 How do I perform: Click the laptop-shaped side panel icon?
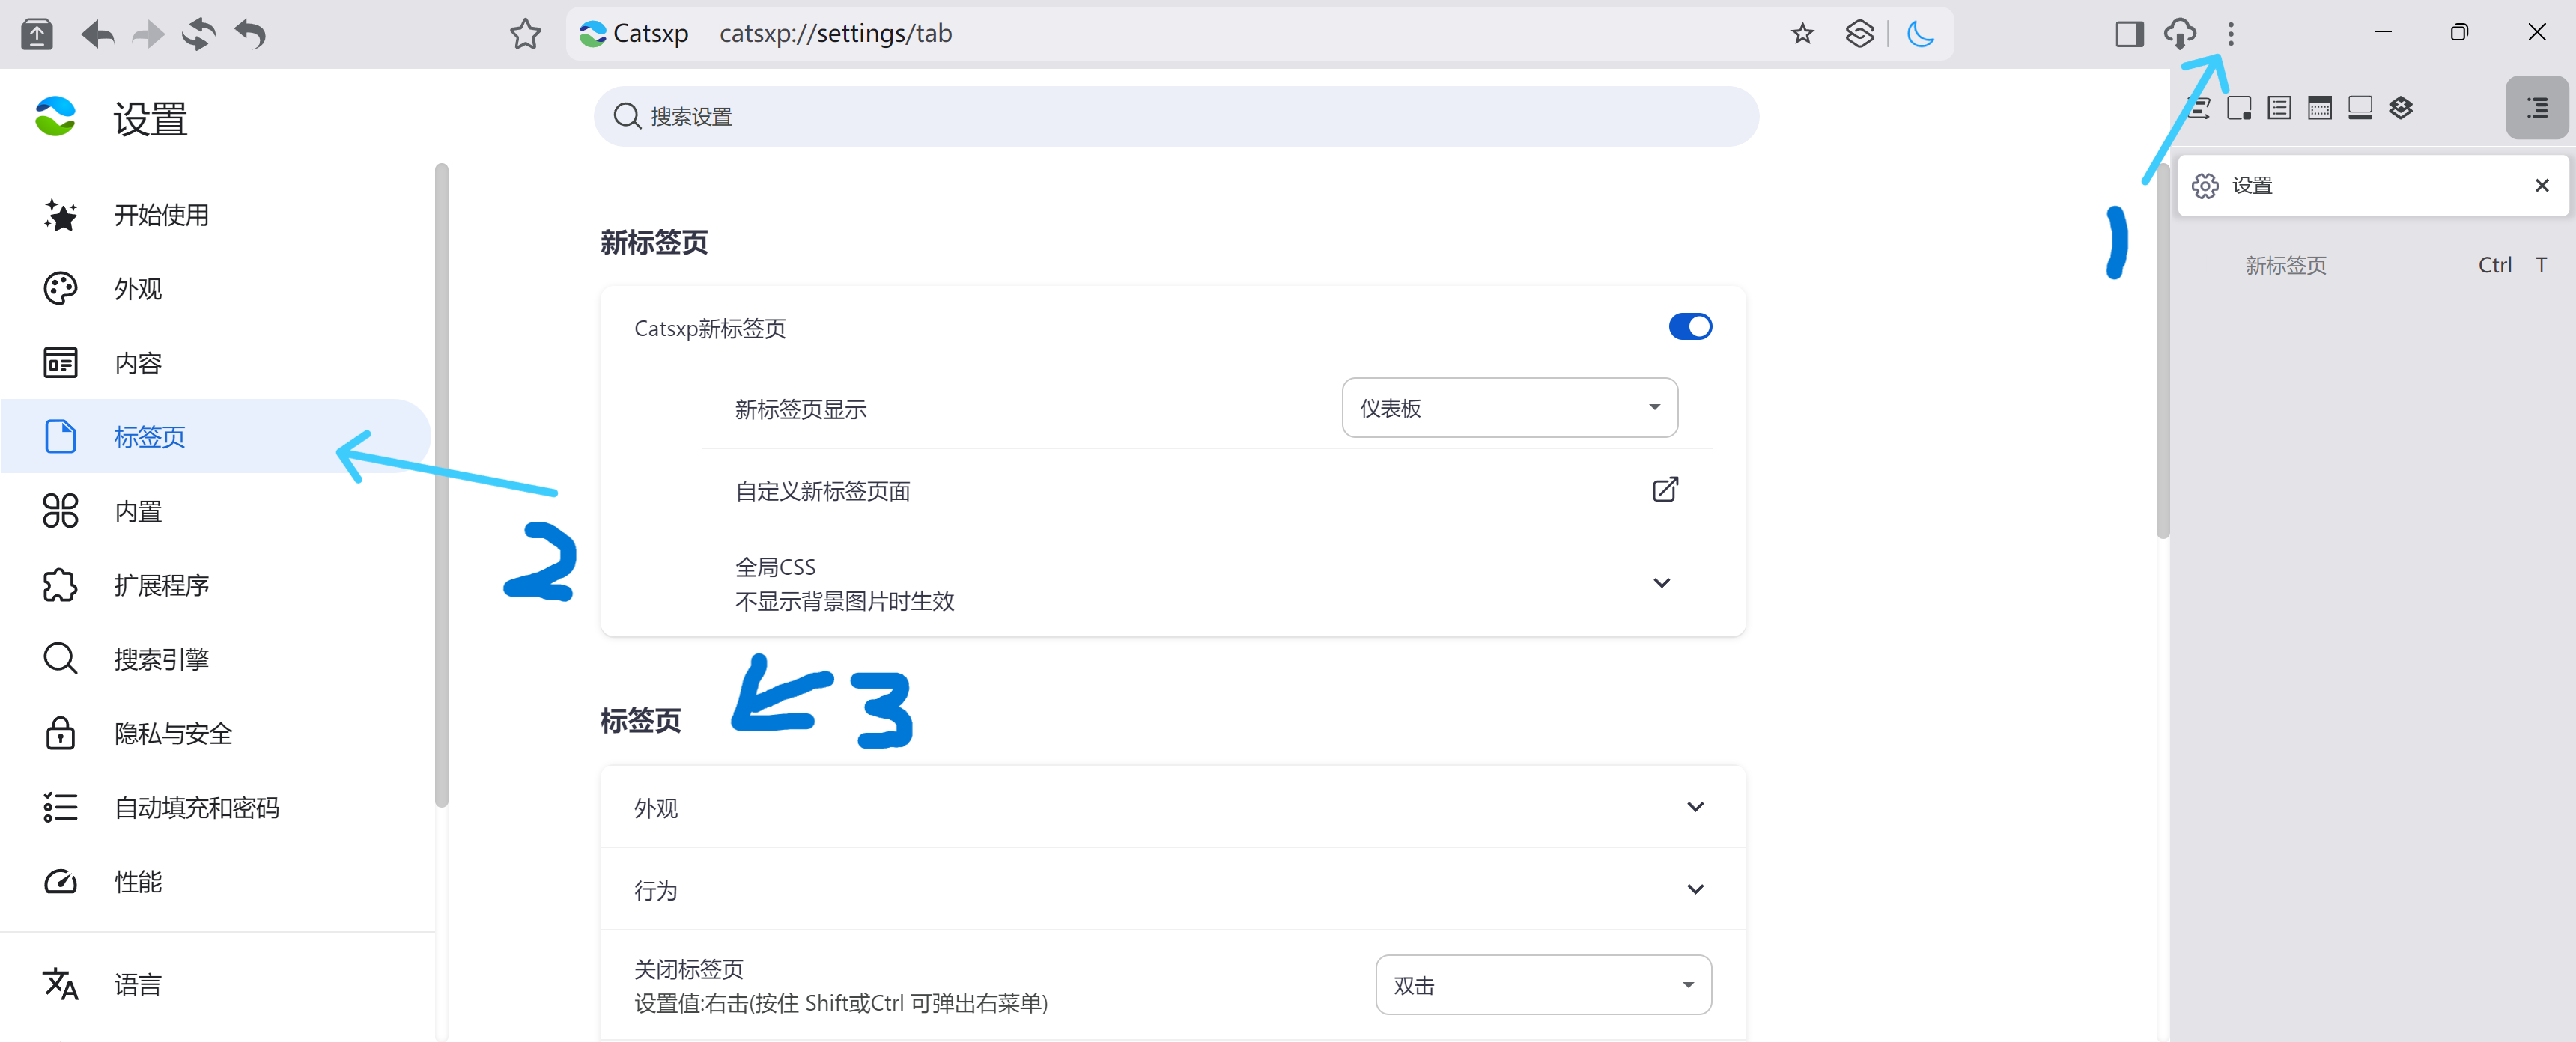point(2360,108)
